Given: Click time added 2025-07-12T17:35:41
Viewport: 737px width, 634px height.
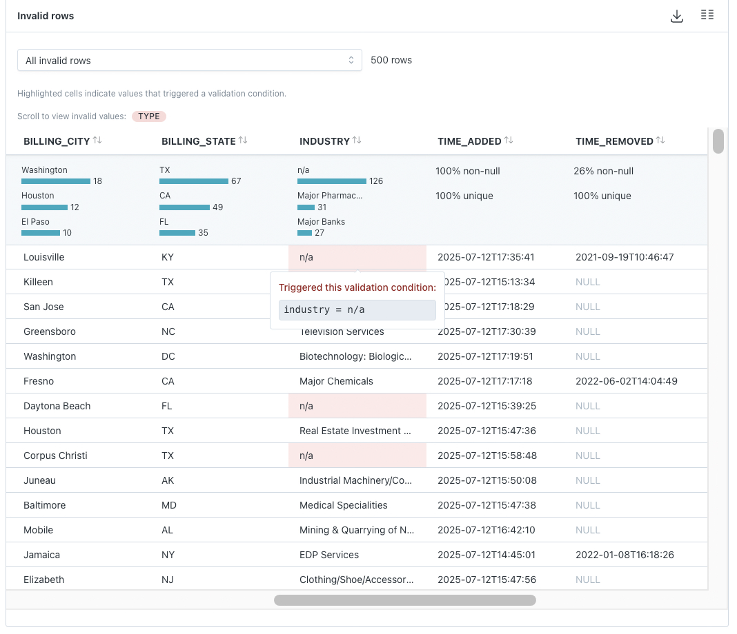Looking at the screenshot, I should pos(486,257).
